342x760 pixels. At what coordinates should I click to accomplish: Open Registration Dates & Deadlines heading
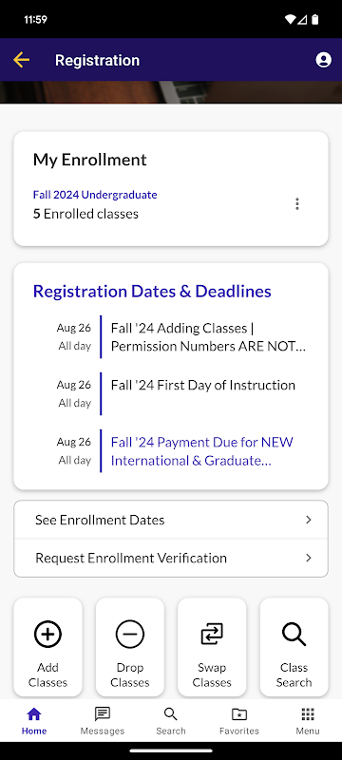152,292
